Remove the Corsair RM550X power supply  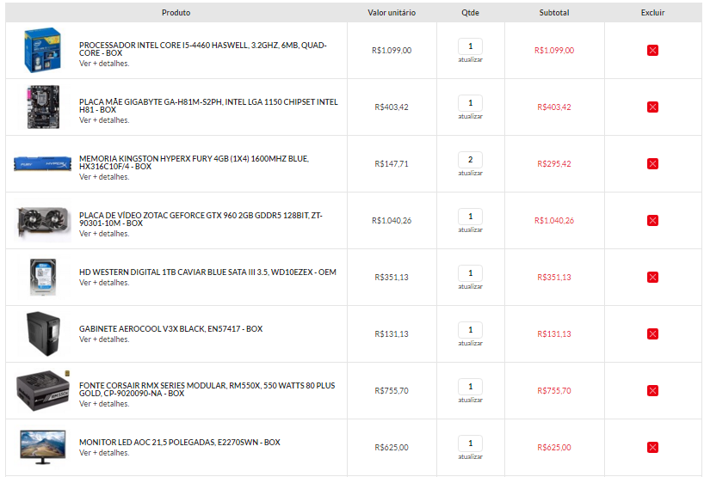pos(652,390)
